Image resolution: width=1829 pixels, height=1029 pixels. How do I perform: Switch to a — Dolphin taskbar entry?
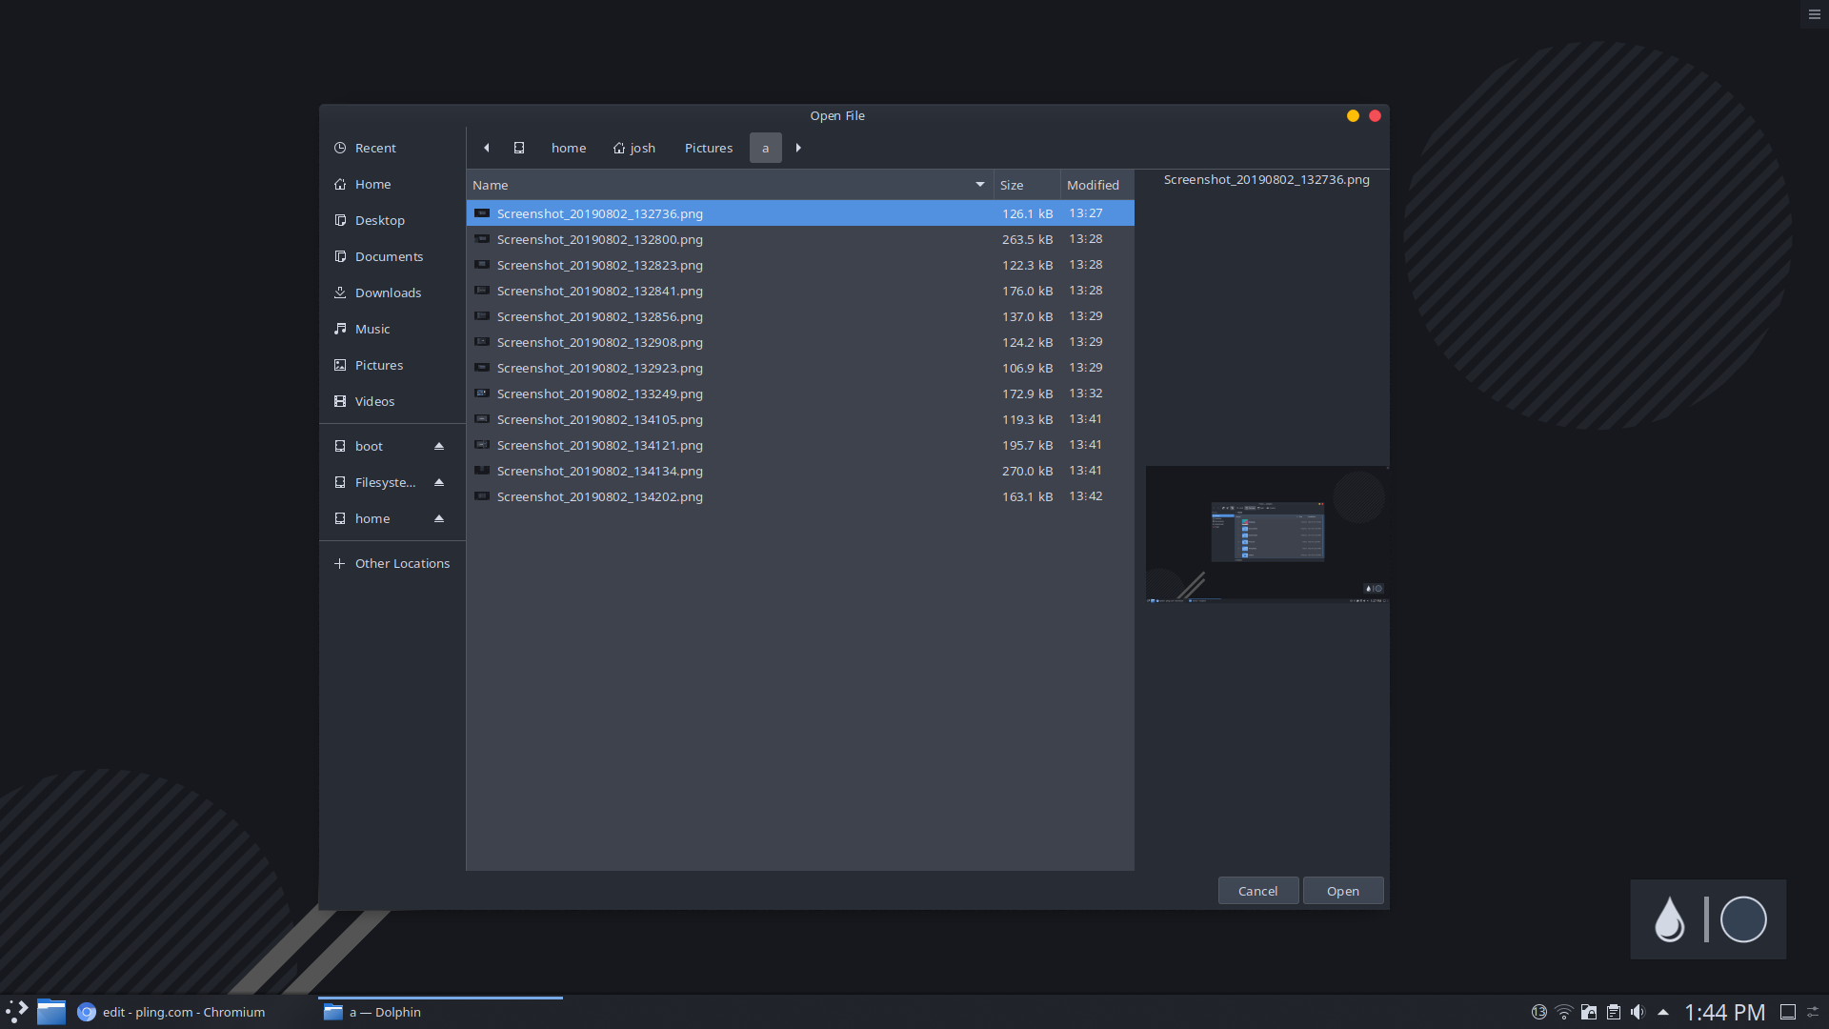(440, 1012)
